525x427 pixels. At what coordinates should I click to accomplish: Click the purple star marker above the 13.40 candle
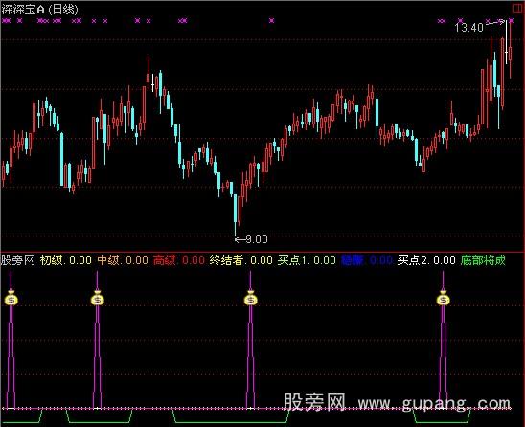pos(511,21)
